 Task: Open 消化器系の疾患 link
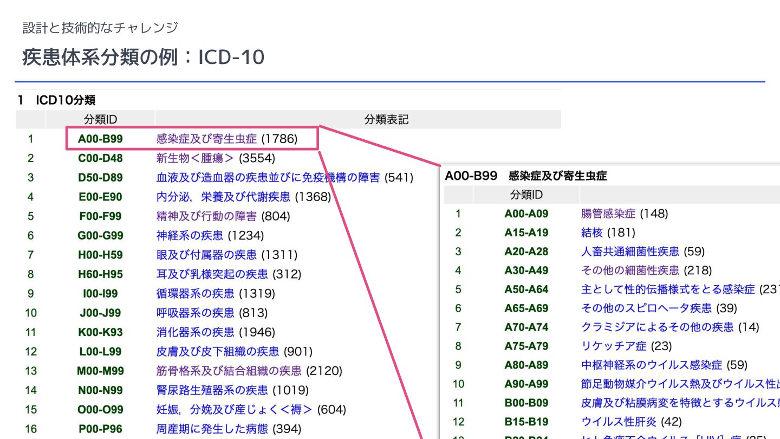click(195, 332)
